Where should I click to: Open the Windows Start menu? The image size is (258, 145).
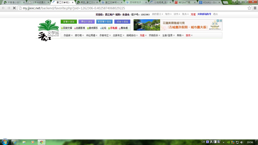tap(5, 142)
